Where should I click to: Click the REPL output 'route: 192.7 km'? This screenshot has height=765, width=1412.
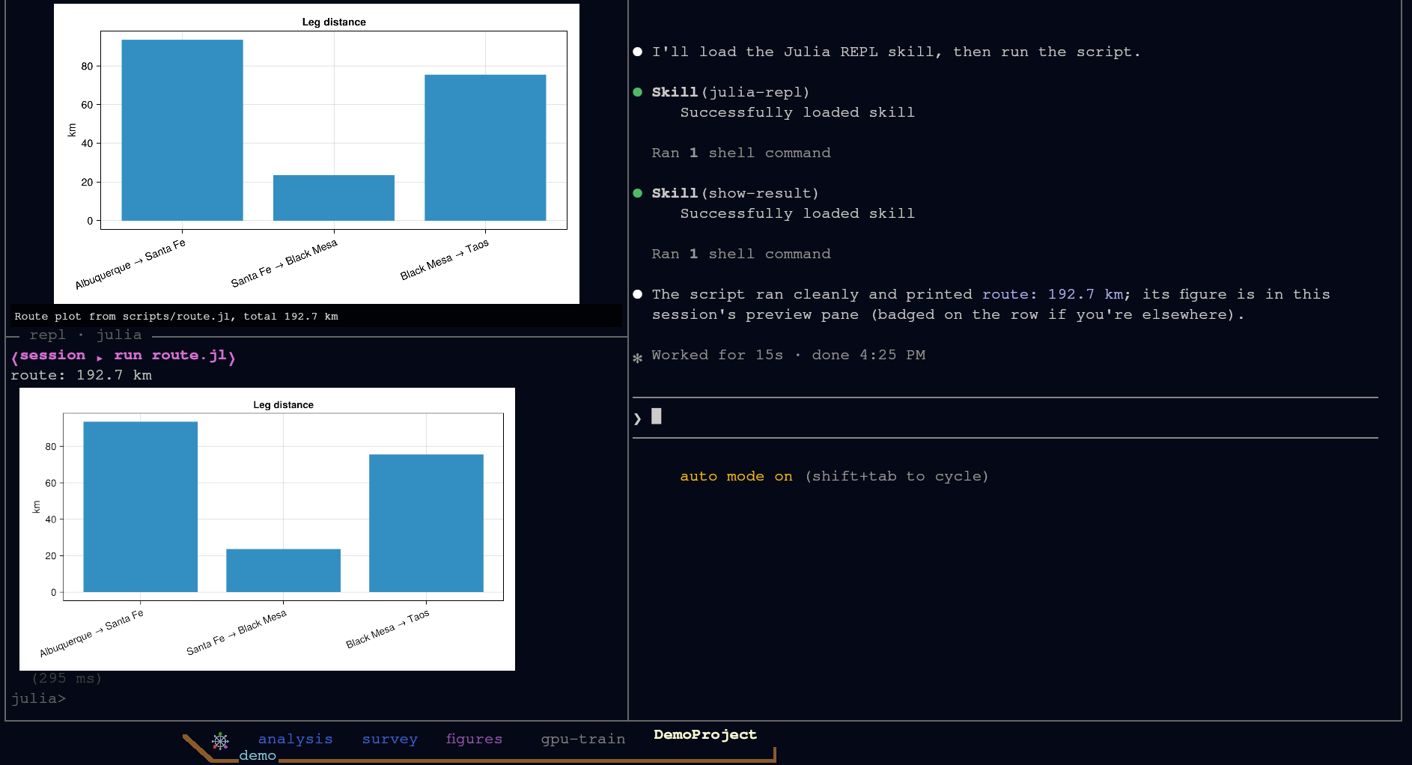(81, 375)
